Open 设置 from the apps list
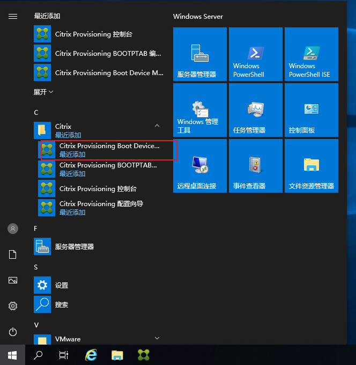This screenshot has height=365, width=356. 61,285
